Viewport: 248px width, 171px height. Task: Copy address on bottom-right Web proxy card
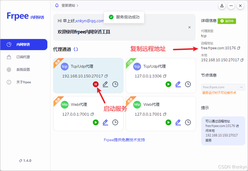click(x=165, y=114)
